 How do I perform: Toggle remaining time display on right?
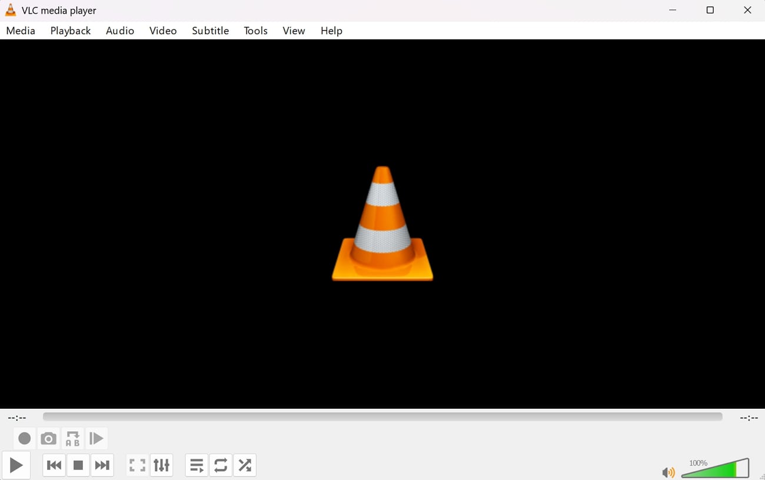click(x=749, y=418)
